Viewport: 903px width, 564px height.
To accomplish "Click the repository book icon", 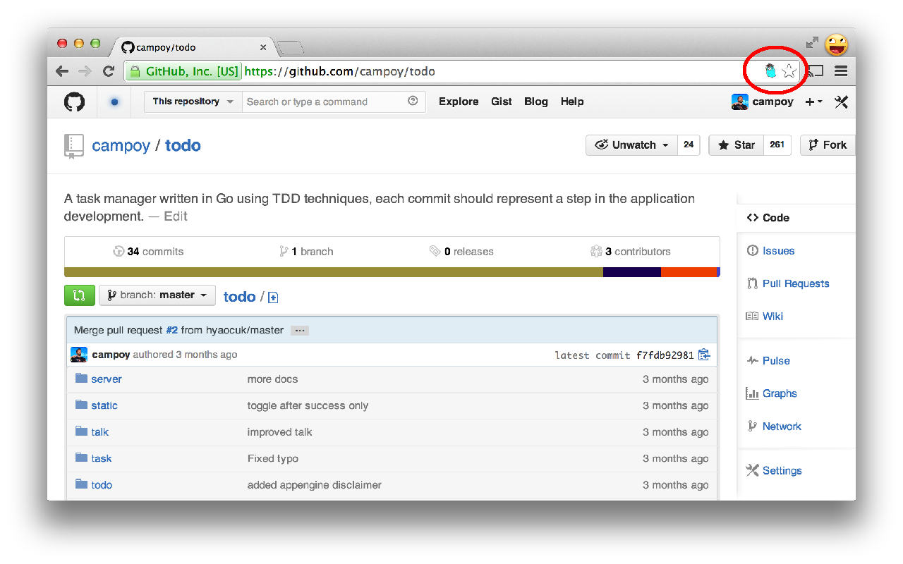I will (x=73, y=146).
